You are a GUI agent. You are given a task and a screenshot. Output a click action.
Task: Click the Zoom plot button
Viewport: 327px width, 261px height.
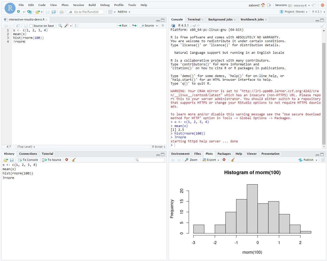(x=191, y=160)
